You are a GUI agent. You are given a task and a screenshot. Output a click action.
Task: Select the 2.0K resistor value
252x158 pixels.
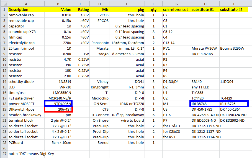coord(58,76)
